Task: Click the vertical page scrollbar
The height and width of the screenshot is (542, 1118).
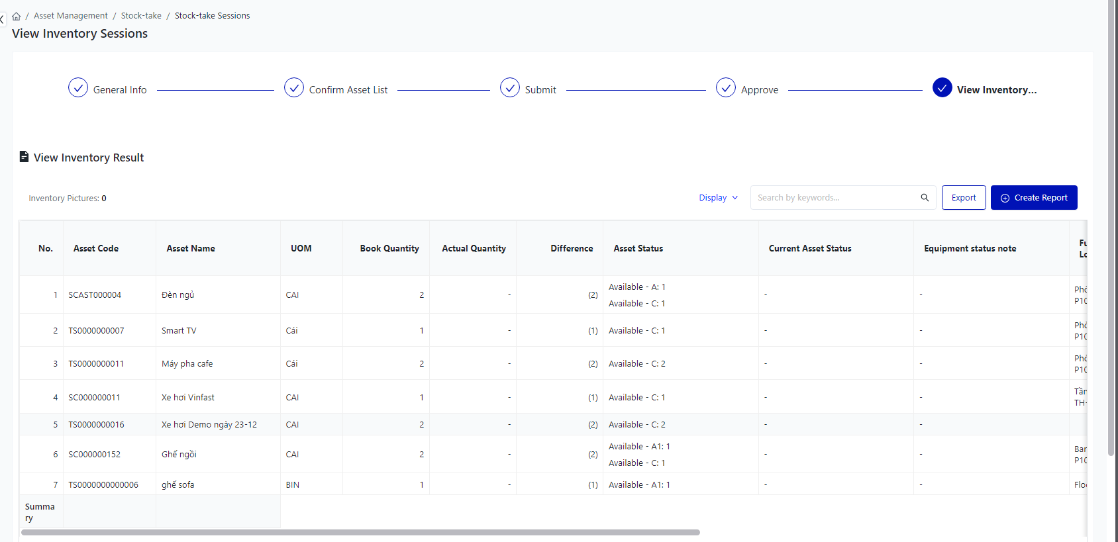Action: 1111,225
